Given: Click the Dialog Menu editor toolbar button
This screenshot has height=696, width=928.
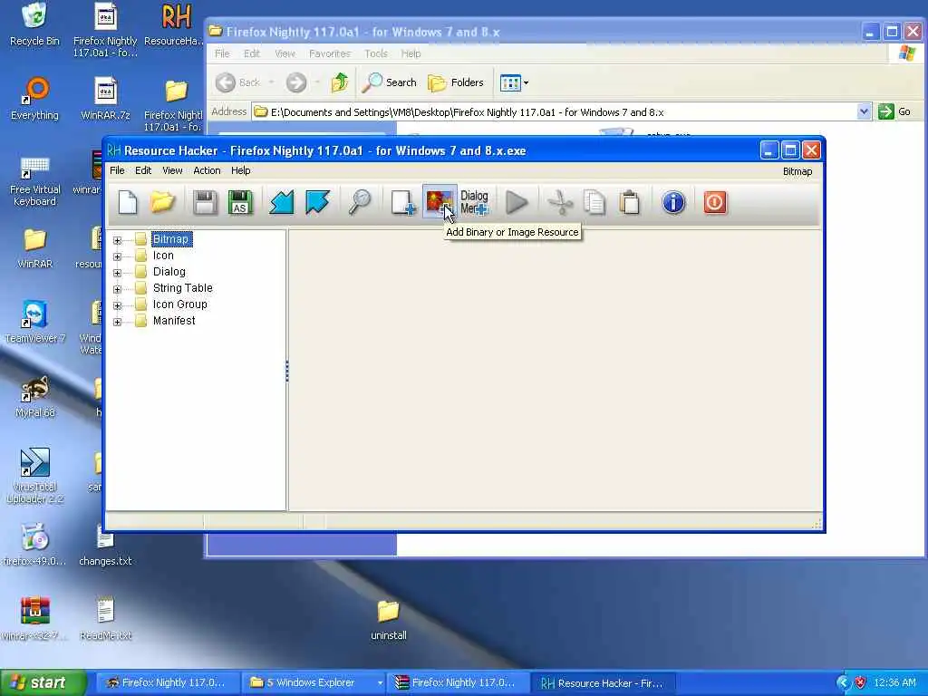Looking at the screenshot, I should click(x=474, y=202).
